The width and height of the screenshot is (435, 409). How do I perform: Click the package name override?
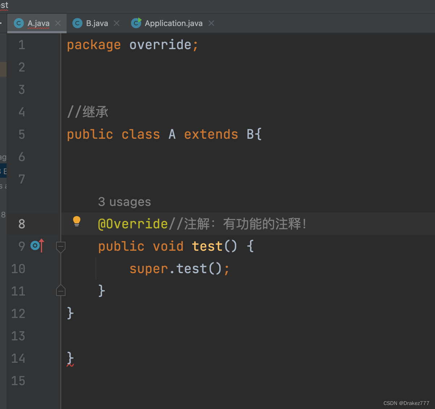[x=160, y=45]
